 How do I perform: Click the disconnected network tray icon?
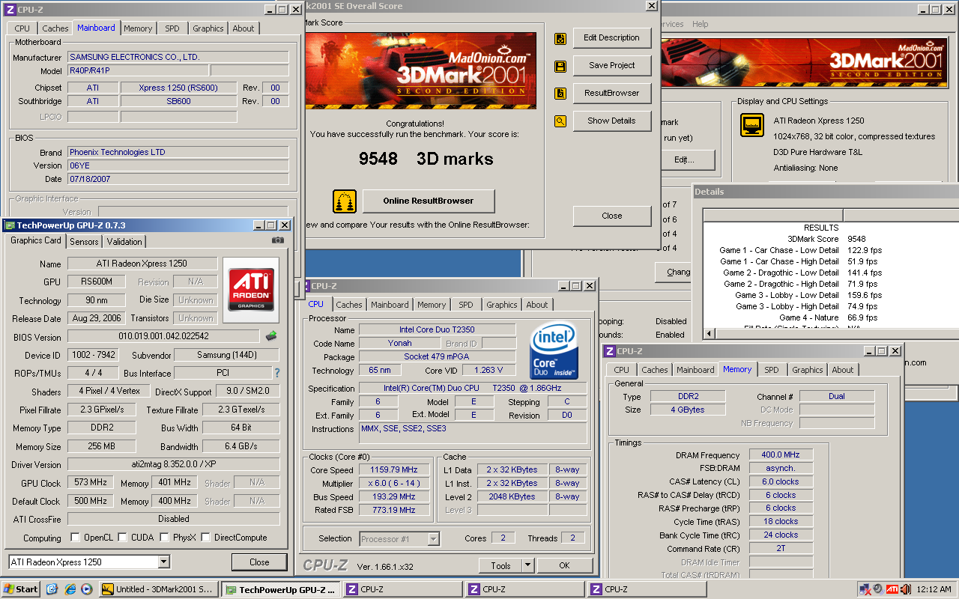[865, 589]
